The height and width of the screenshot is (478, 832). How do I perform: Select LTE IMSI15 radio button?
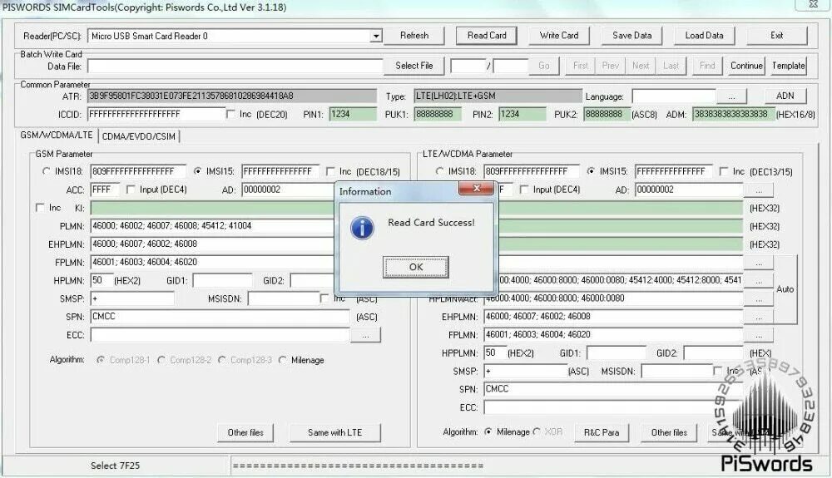pos(591,171)
